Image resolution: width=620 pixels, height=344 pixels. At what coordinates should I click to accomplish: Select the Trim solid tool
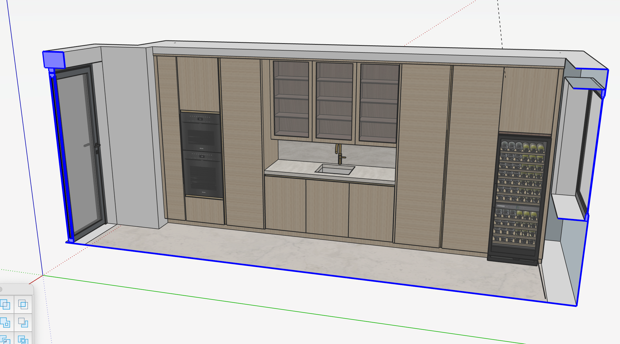6,340
